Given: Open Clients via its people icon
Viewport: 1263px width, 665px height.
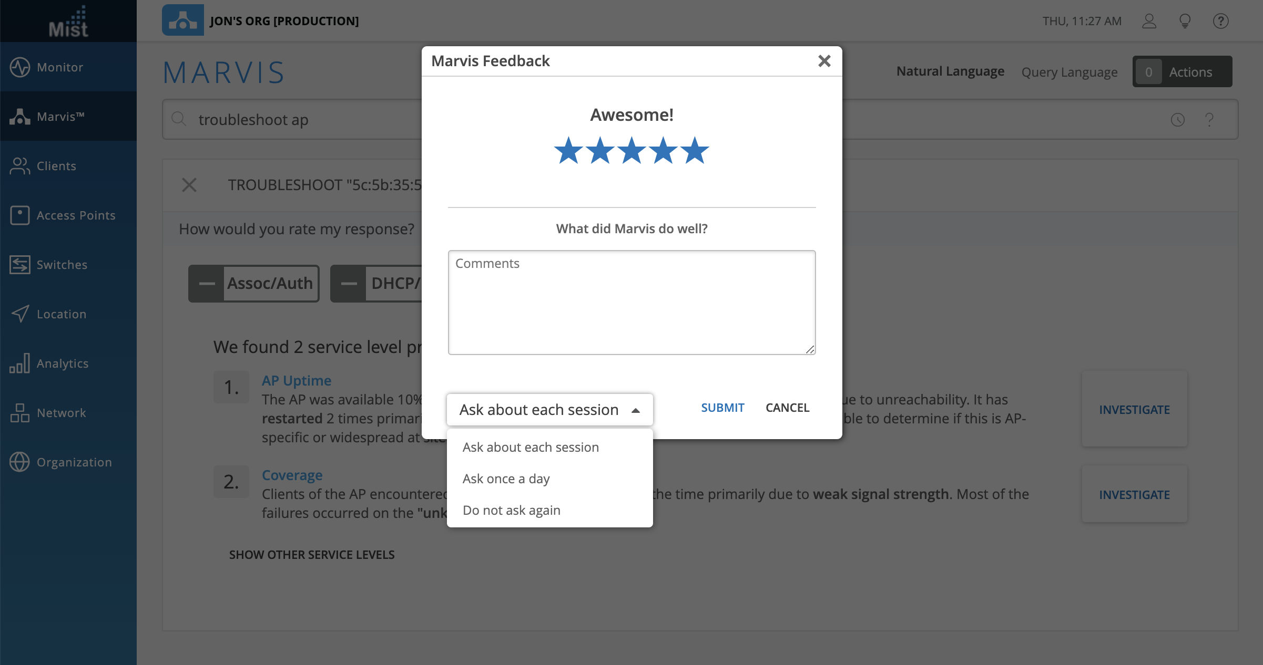Looking at the screenshot, I should 20,166.
